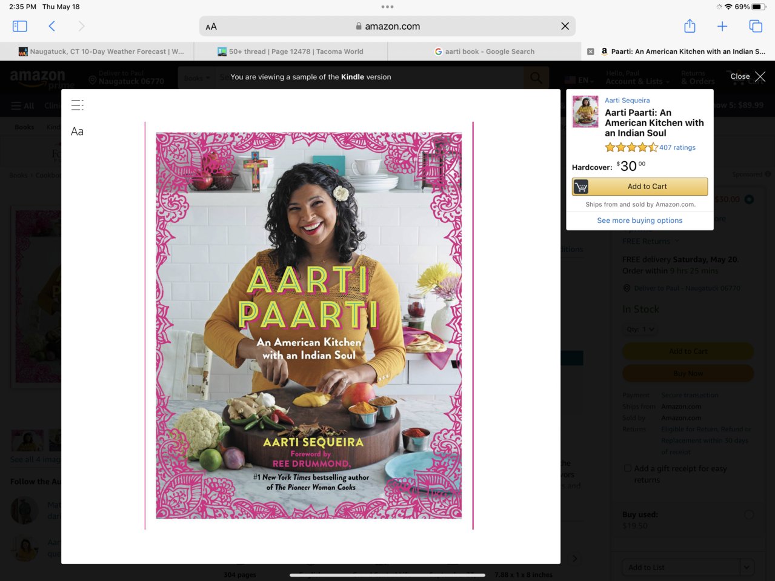Screen dimensions: 775x581
Task: Expand the Add to List arrow
Action: pyautogui.click(x=747, y=567)
